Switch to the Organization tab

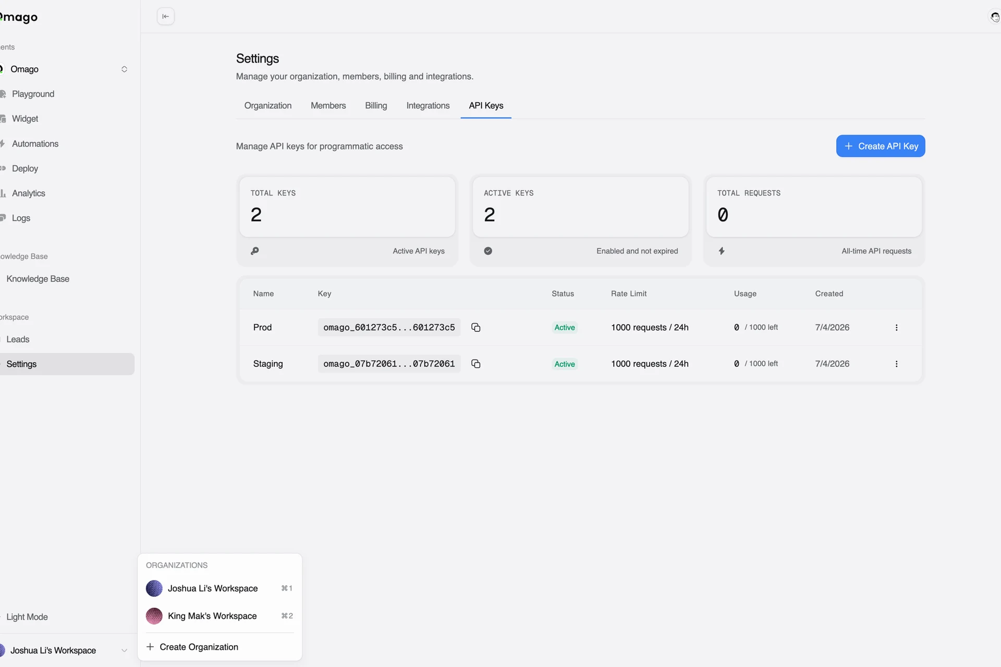[x=268, y=105]
